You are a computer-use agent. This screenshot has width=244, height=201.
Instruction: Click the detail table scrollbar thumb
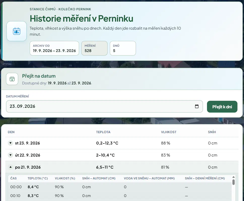click(x=233, y=182)
